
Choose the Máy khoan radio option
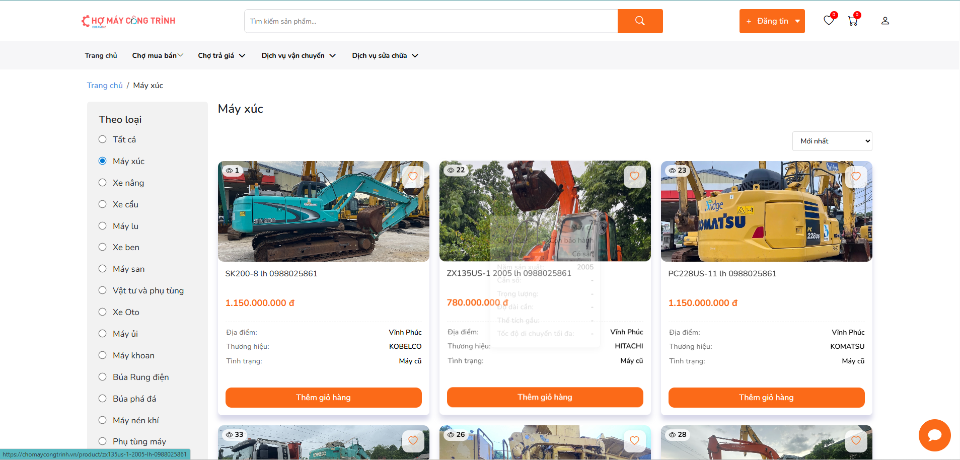point(103,355)
